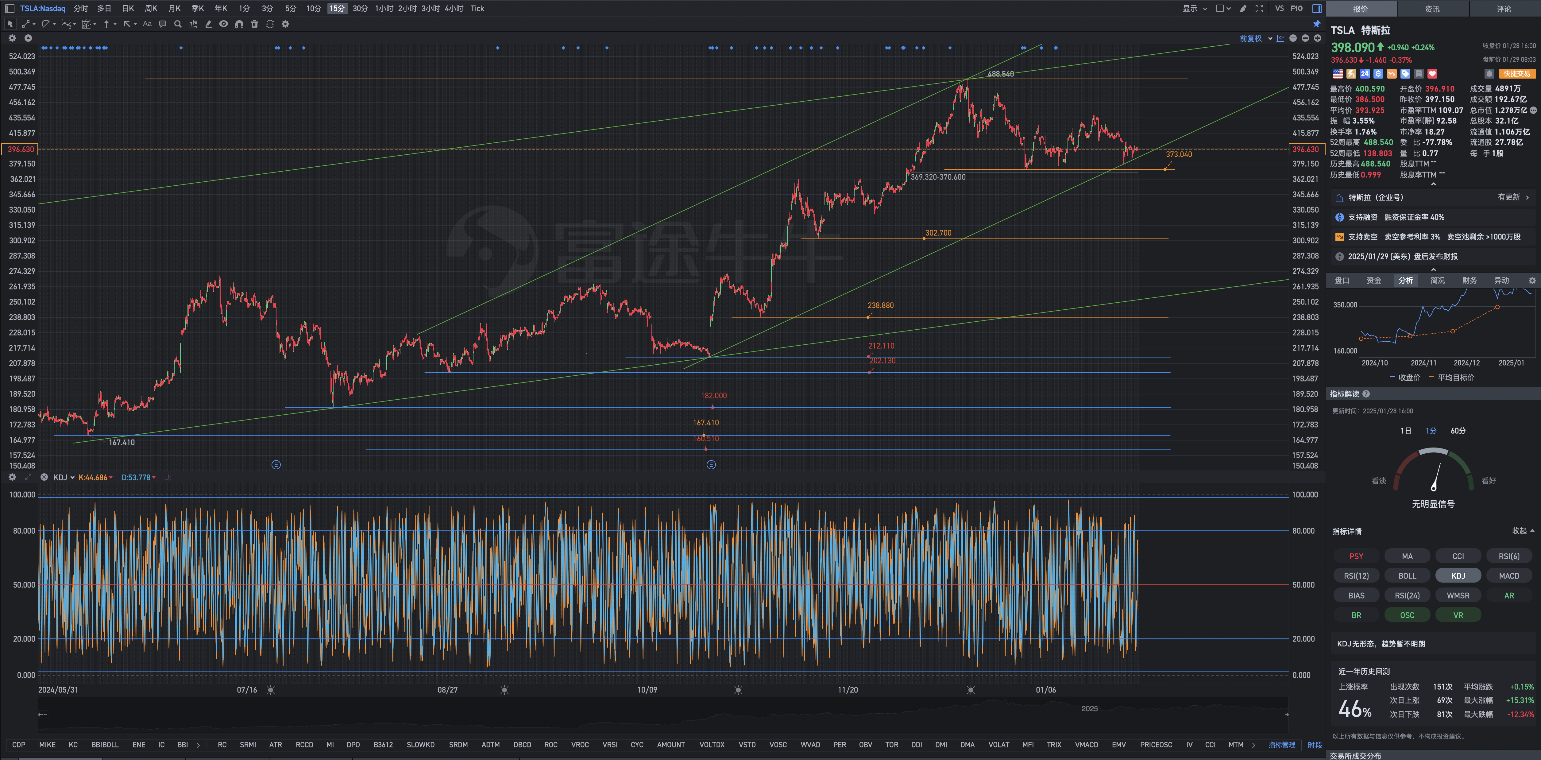Open the KDJ indicator dropdown
The height and width of the screenshot is (760, 1541).
[x=64, y=477]
